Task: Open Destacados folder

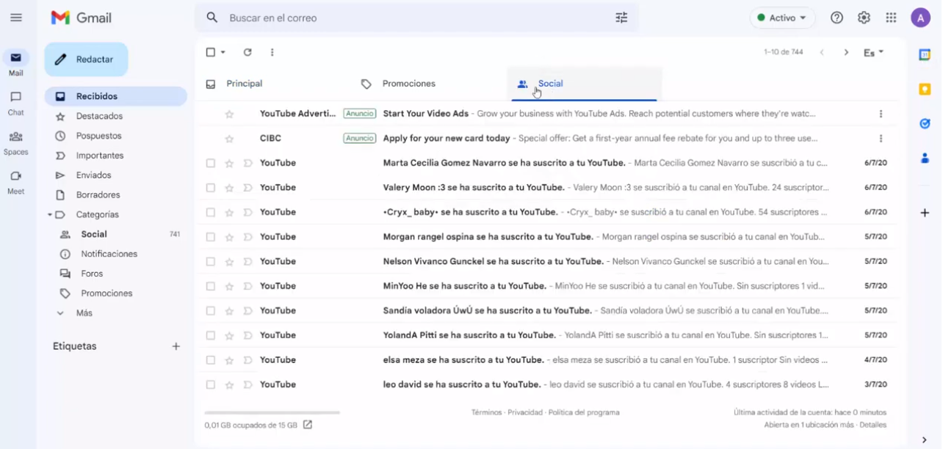Action: pos(99,116)
